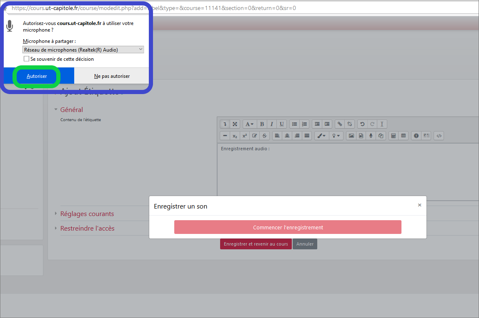The width and height of the screenshot is (479, 318).
Task: Open the paintbrush color dropdown
Action: (x=321, y=136)
